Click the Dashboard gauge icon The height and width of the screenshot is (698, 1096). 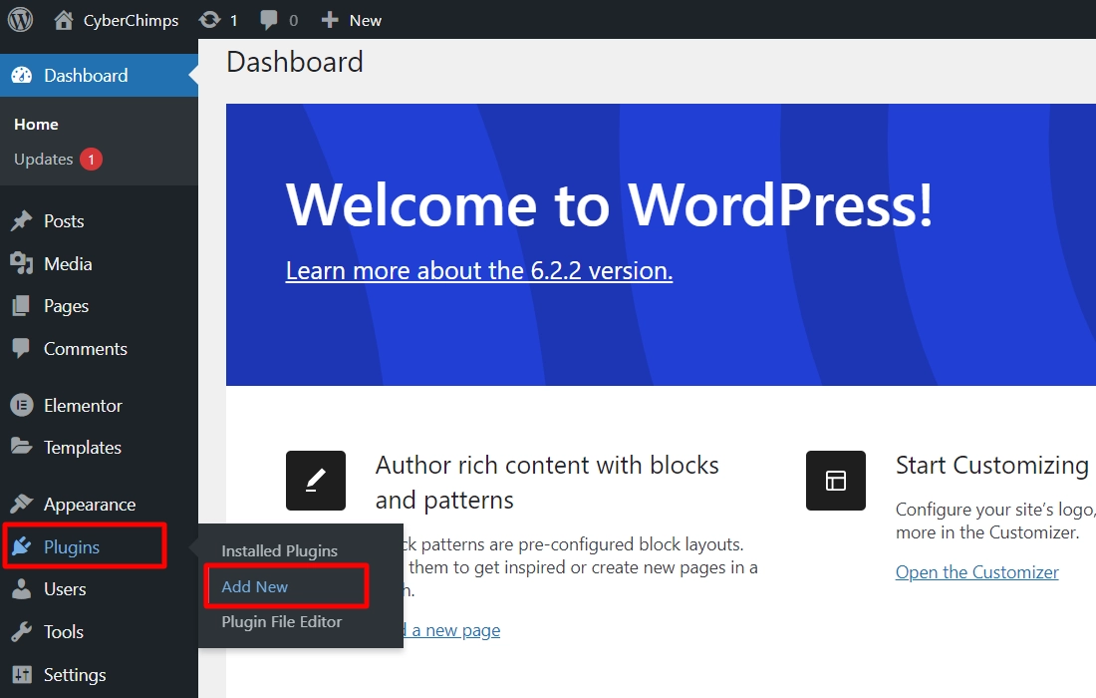[x=22, y=75]
